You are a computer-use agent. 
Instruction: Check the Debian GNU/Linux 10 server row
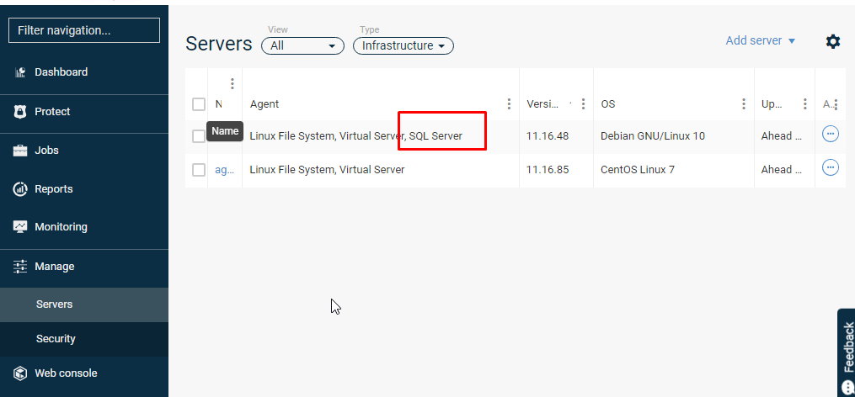(198, 136)
